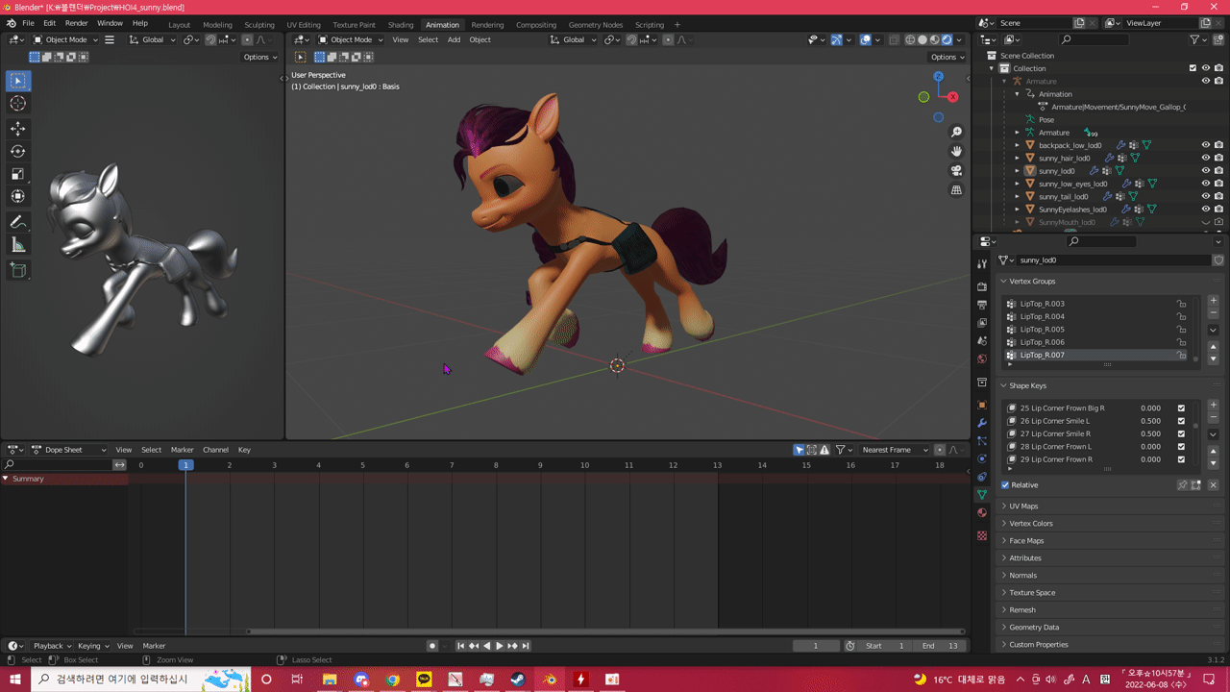Open the Render menu
1230x692 pixels.
(76, 23)
